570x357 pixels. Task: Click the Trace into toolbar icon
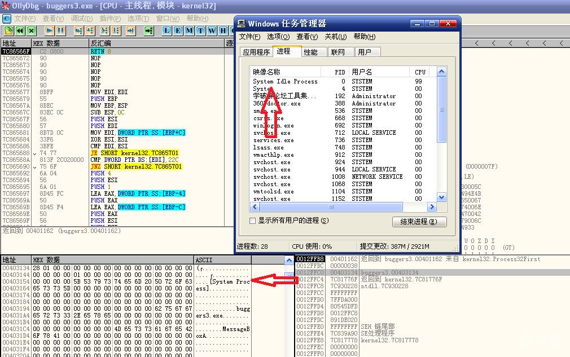[105, 31]
